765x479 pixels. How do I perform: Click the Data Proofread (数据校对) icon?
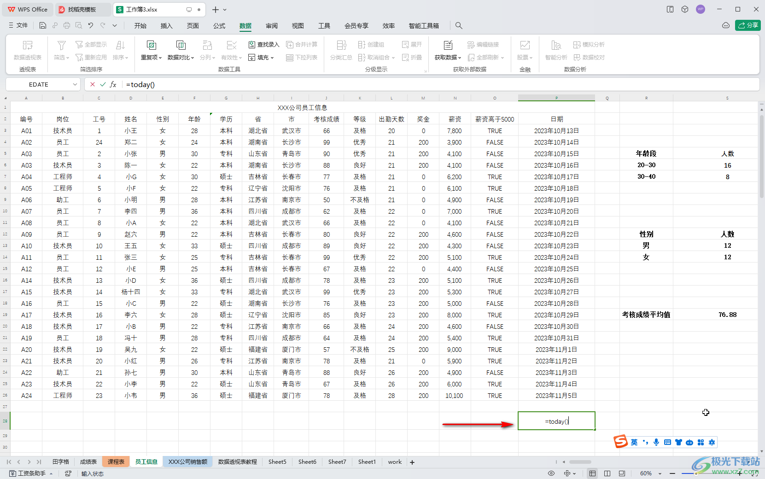pos(577,58)
